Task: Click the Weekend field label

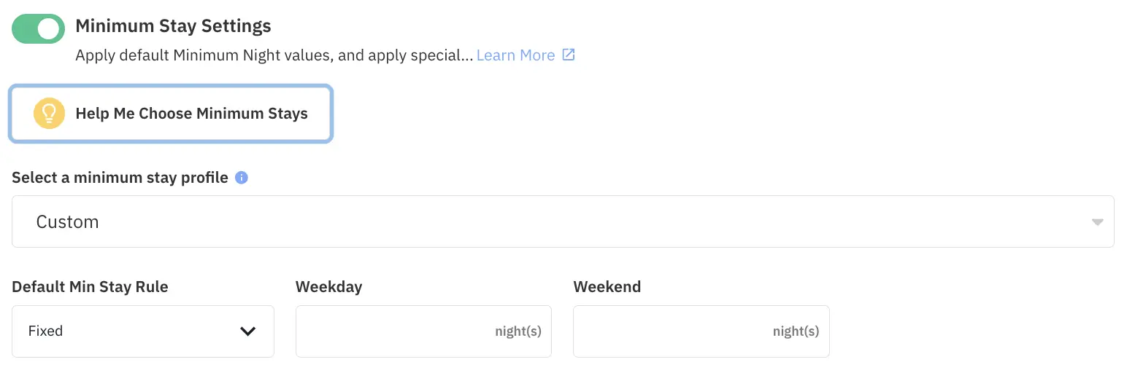Action: tap(607, 287)
